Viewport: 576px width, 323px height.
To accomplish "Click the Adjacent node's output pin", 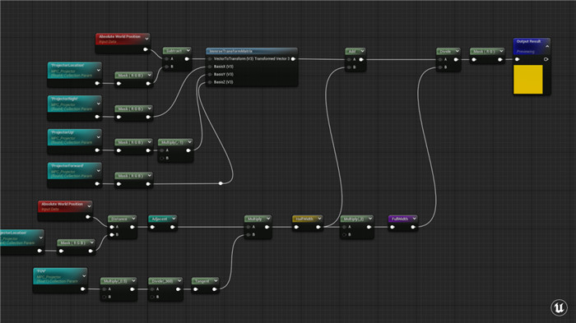I will (172, 227).
